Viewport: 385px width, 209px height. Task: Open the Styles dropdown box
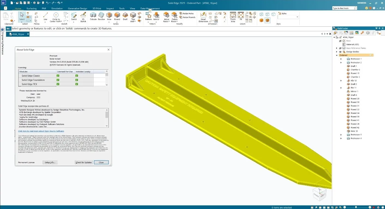click(x=288, y=17)
